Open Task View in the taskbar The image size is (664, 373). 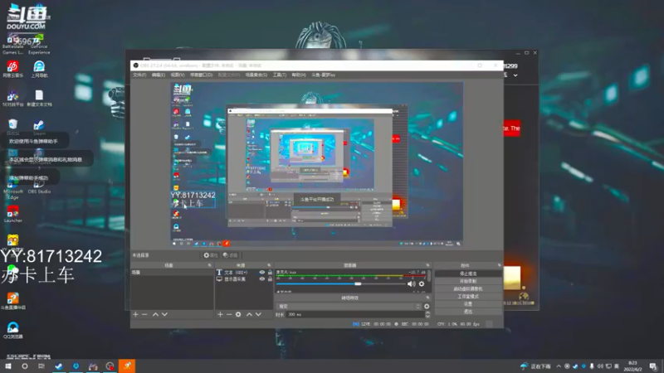41,366
